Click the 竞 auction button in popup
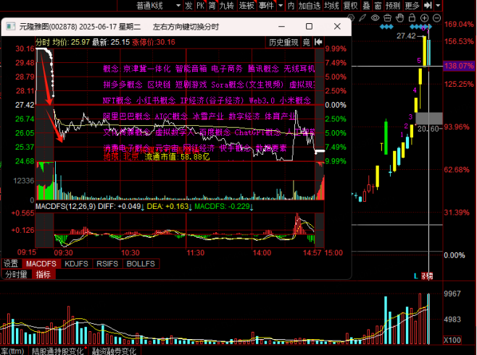Viewport: 477px width, 355px height. point(307,42)
